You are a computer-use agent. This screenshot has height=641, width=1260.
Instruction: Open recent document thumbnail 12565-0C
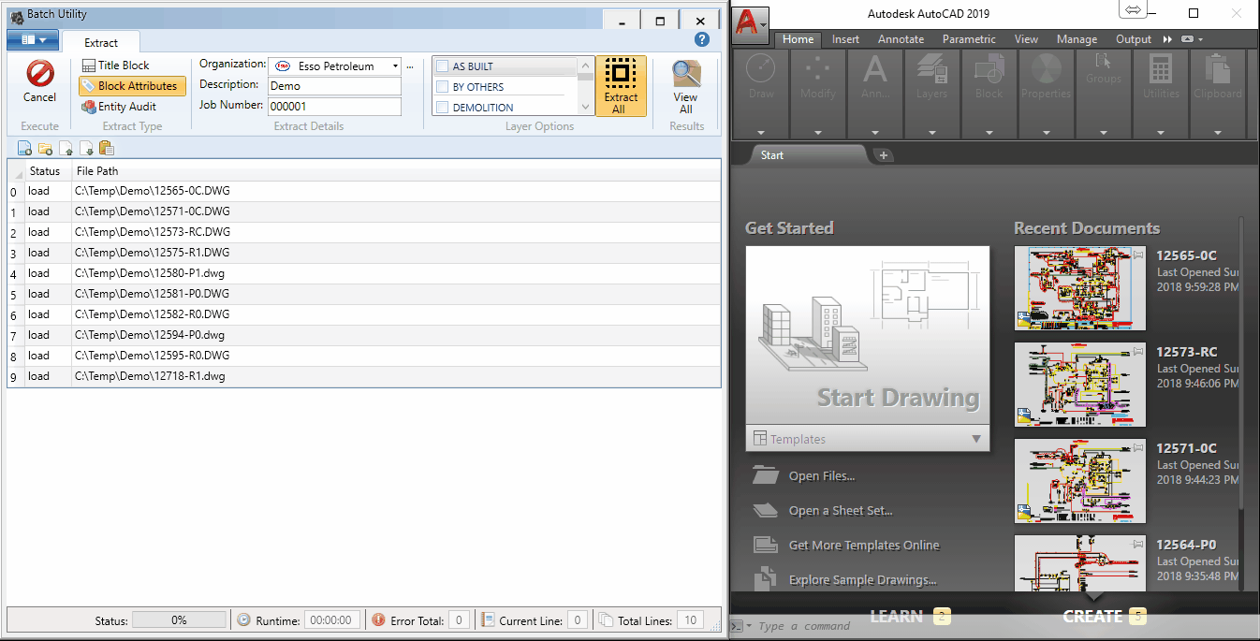pyautogui.click(x=1079, y=288)
